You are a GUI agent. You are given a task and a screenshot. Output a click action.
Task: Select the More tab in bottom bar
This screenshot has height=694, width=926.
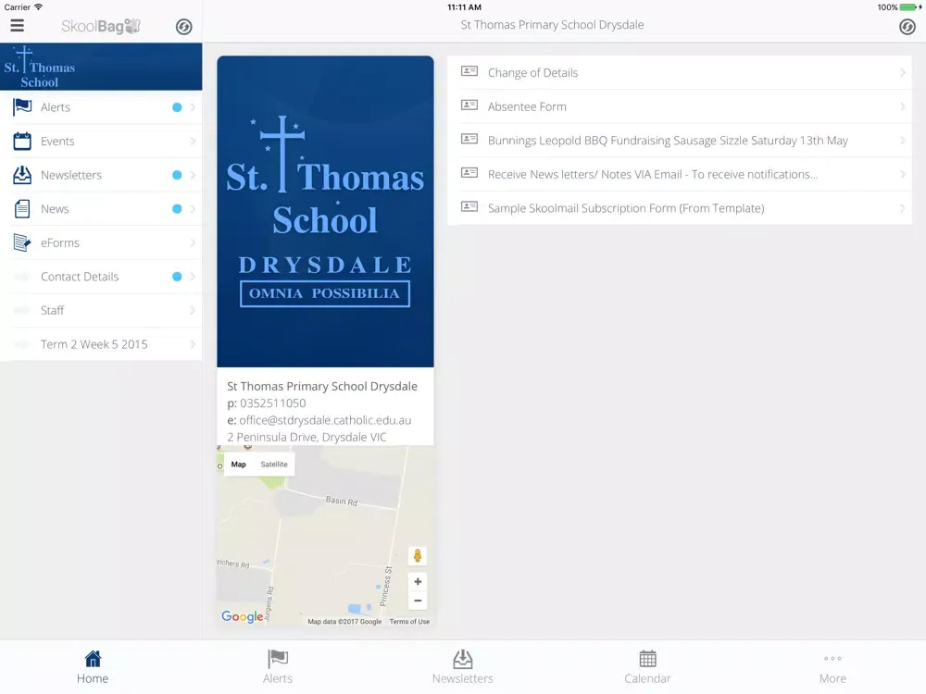tap(832, 667)
